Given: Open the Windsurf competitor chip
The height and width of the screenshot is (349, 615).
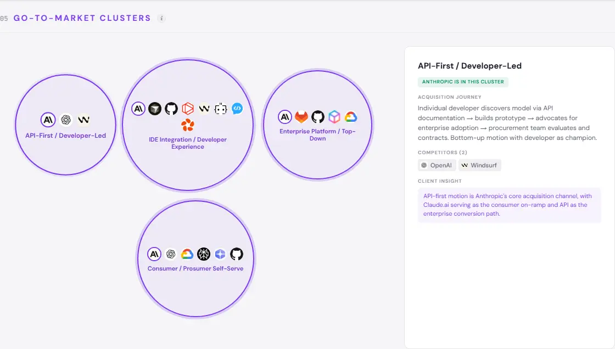Looking at the screenshot, I should pyautogui.click(x=480, y=166).
